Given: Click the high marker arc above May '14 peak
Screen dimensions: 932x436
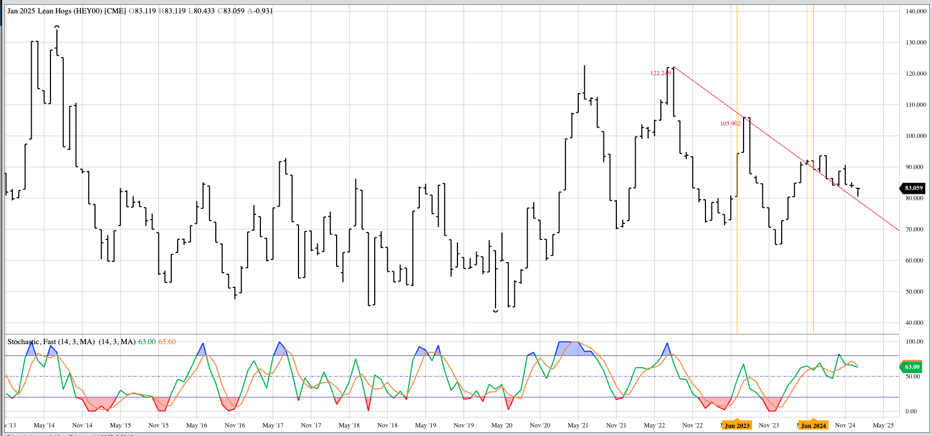Looking at the screenshot, I should (x=57, y=26).
